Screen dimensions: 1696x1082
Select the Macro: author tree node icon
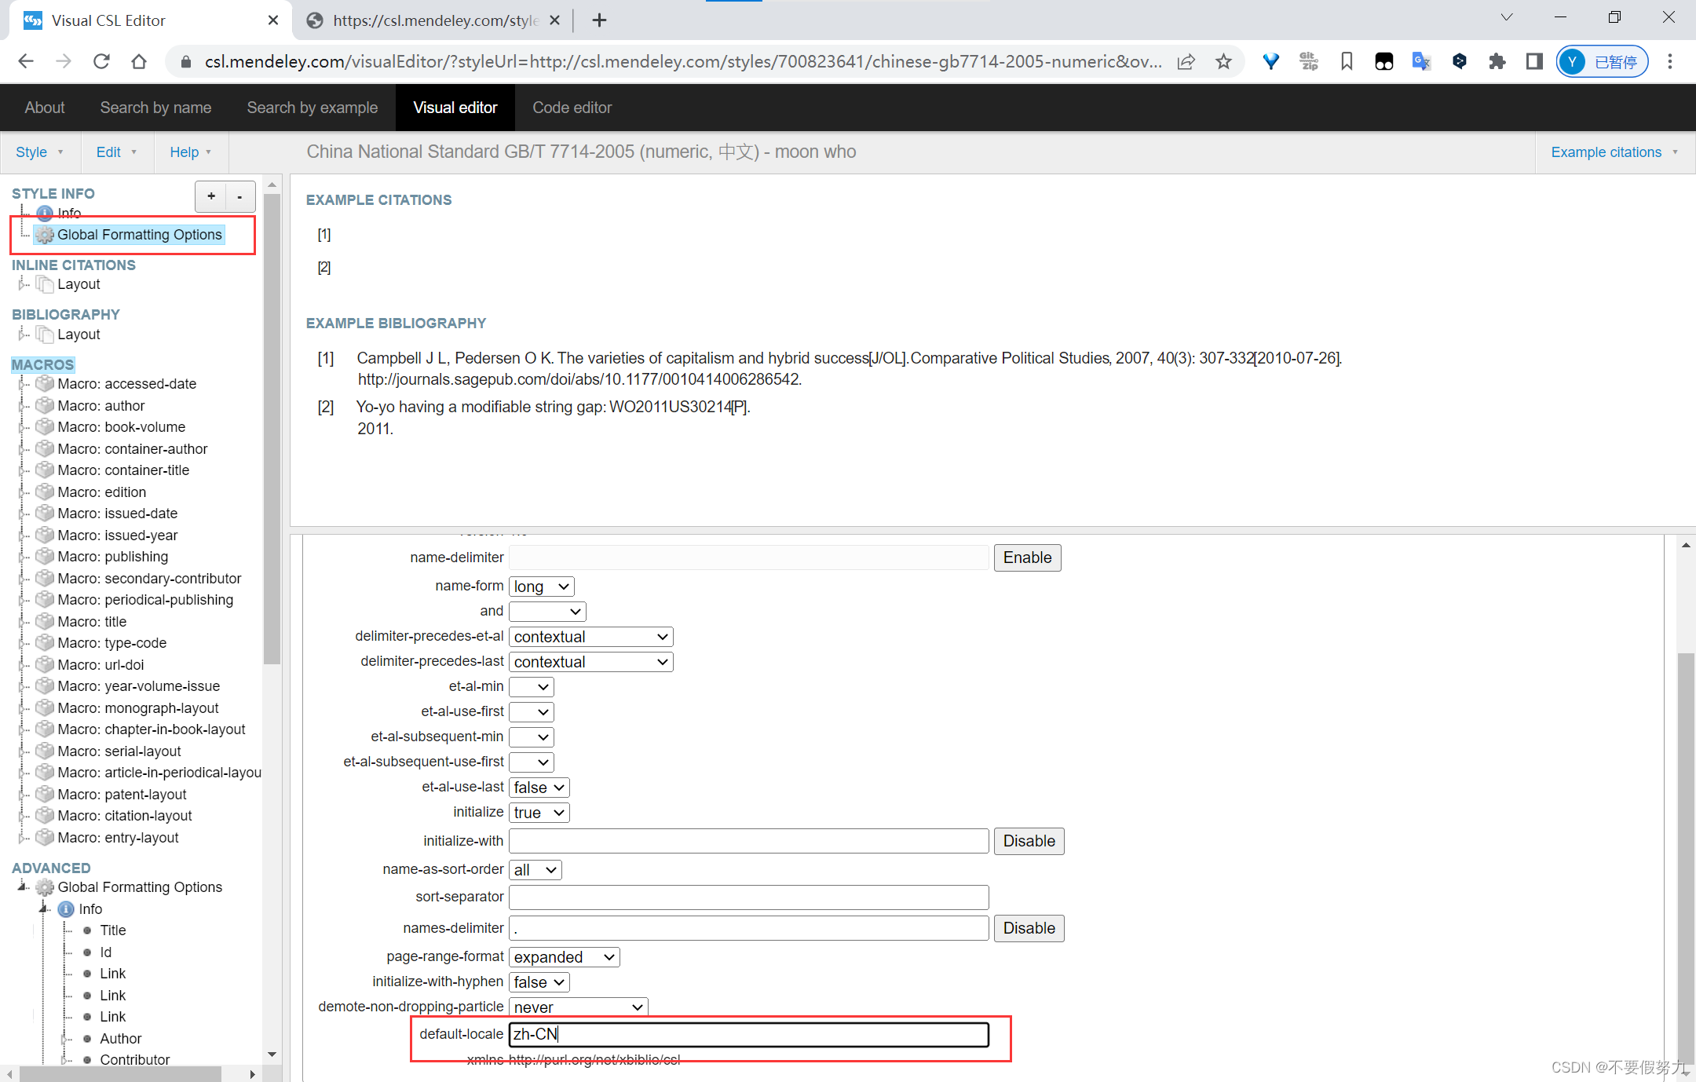pyautogui.click(x=45, y=405)
